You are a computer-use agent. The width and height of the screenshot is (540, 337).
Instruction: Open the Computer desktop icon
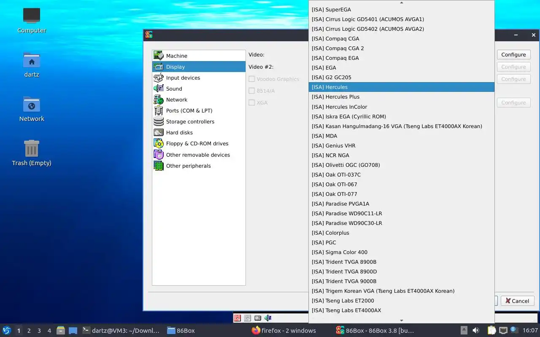point(32,20)
